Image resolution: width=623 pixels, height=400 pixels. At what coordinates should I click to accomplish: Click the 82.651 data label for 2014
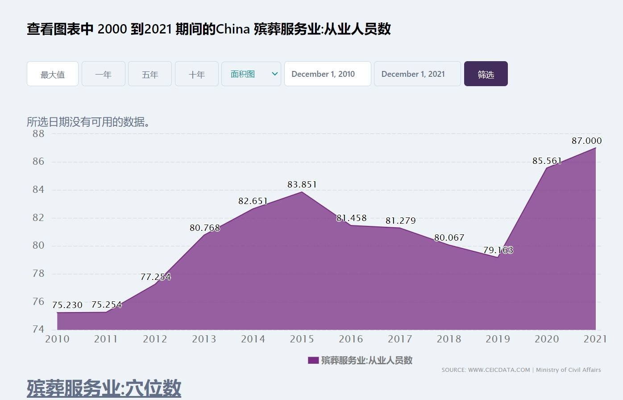pos(253,201)
